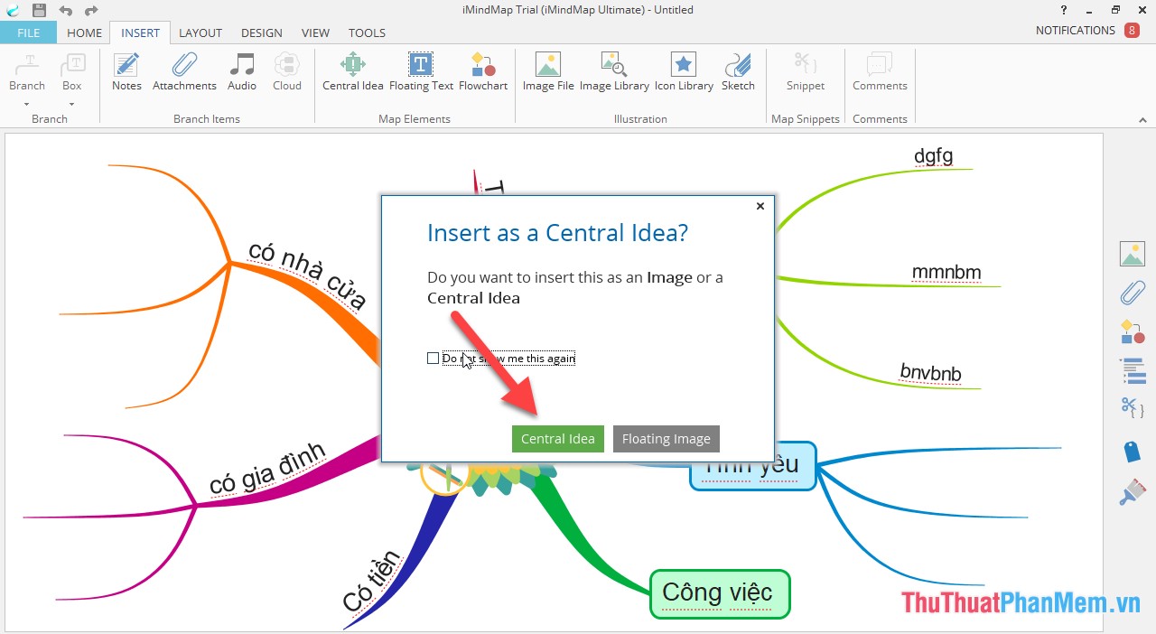Open the Comments panel

coord(879,72)
